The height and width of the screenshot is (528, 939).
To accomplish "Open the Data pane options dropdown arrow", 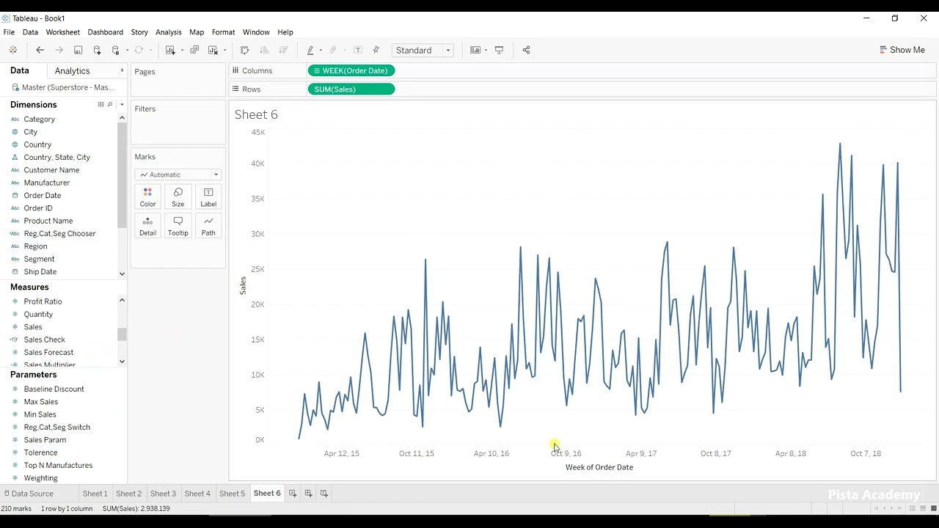I will [122, 70].
